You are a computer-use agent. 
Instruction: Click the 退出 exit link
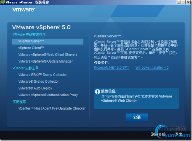[x=178, y=134]
